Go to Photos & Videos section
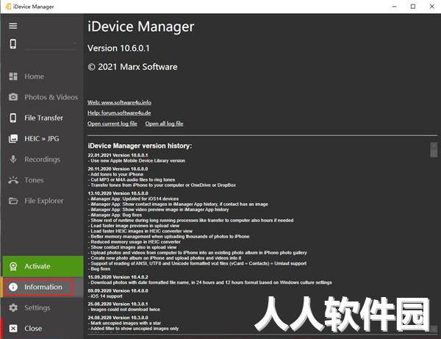 tap(51, 97)
